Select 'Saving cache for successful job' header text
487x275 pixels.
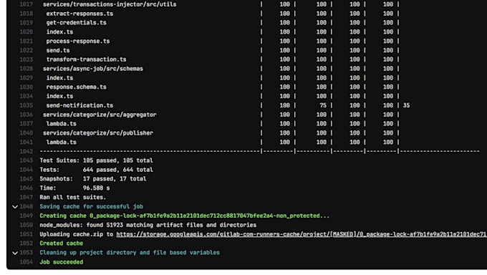92,207
